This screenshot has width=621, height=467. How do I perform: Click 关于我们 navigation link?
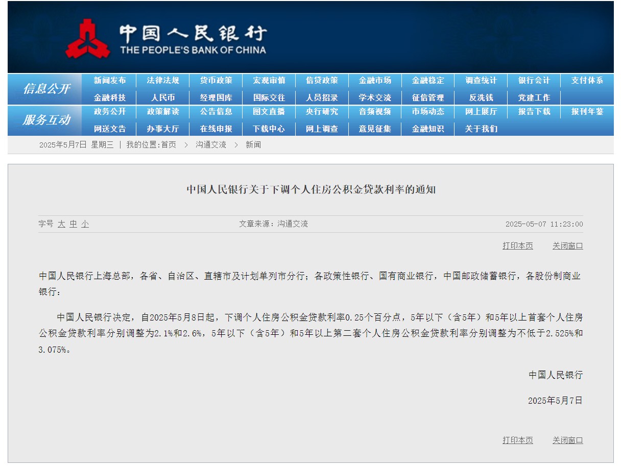pos(481,129)
